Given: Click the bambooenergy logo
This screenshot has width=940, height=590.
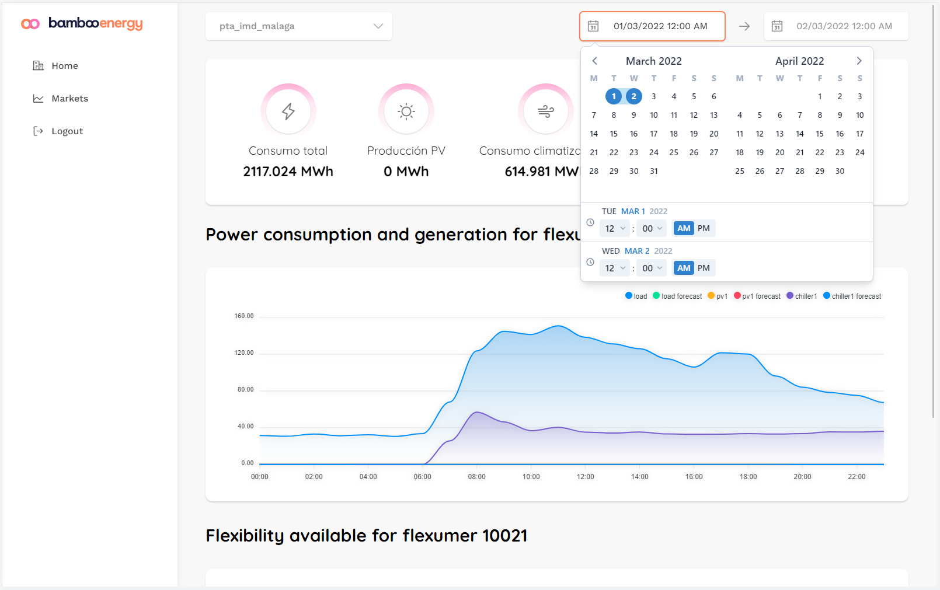Looking at the screenshot, I should [x=82, y=23].
